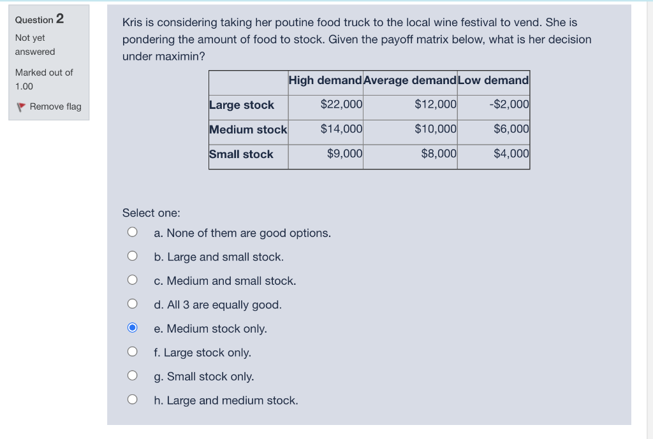Click the Remove flag link text

tap(55, 106)
